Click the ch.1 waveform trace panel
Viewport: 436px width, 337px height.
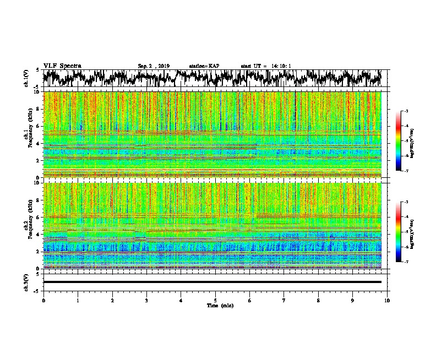pos(215,78)
